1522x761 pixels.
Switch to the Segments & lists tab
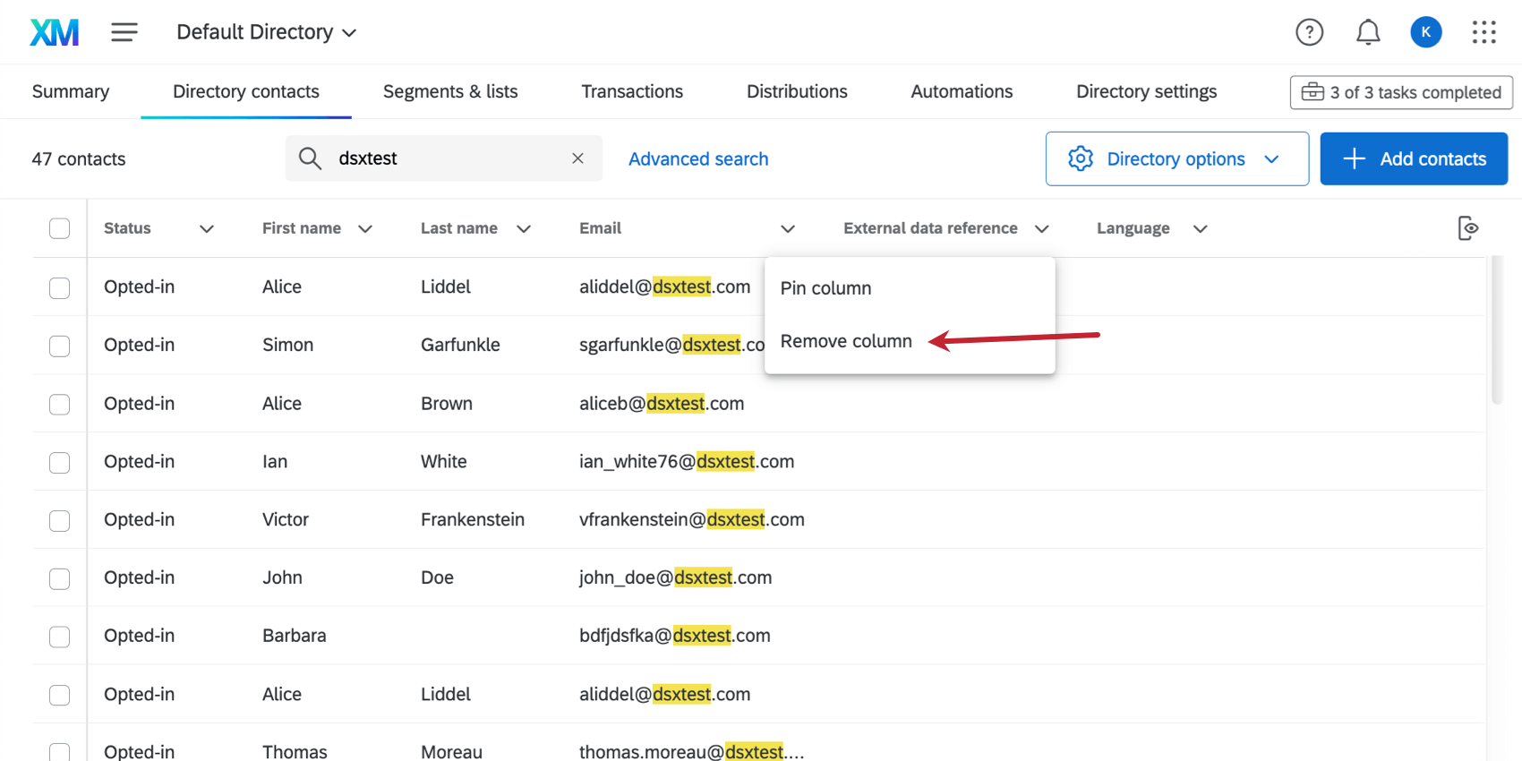[450, 91]
